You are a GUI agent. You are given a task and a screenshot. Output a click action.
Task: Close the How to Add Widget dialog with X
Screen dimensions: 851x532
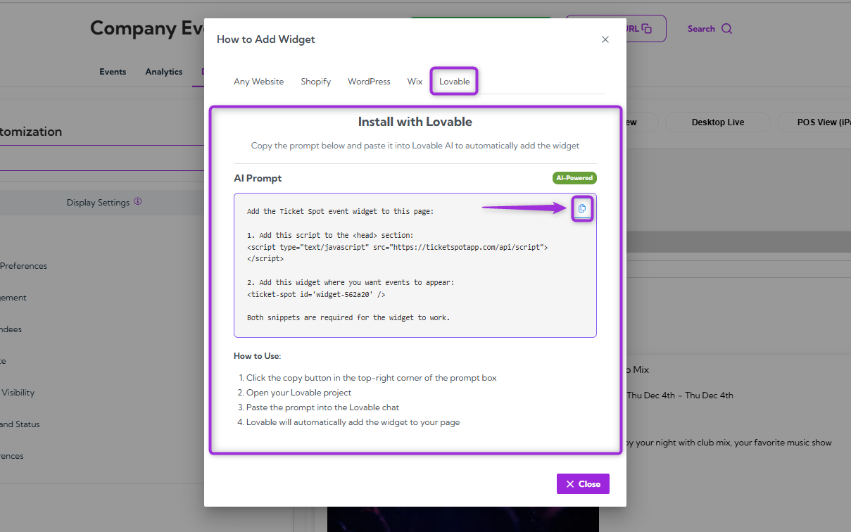(x=605, y=39)
